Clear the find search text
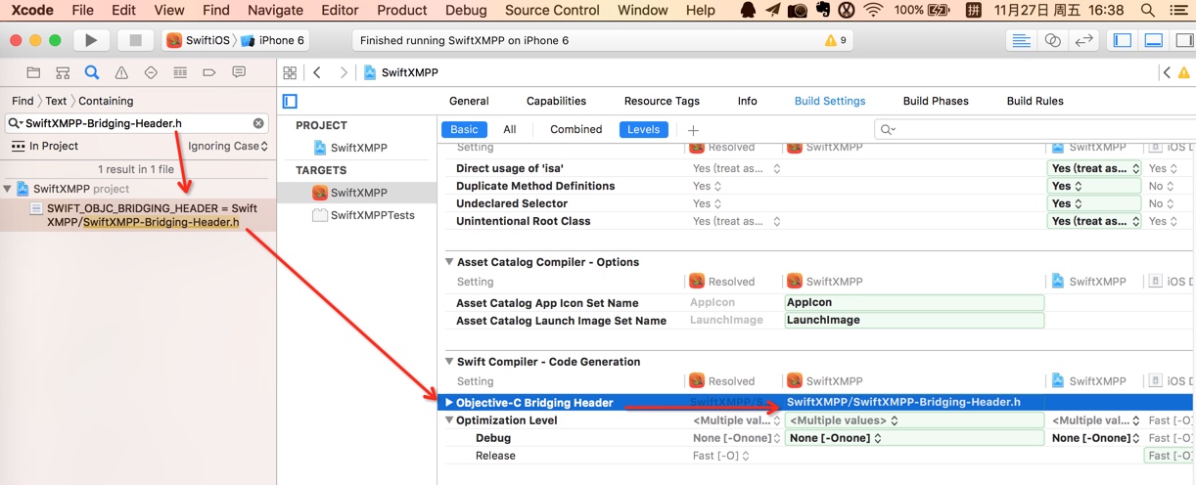This screenshot has height=485, width=1196. click(258, 123)
